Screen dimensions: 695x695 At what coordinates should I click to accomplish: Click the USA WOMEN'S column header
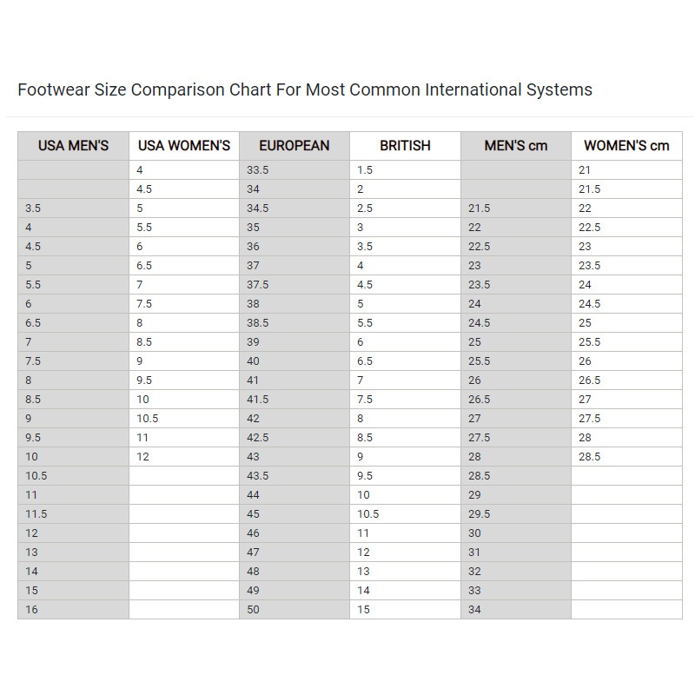click(x=184, y=146)
